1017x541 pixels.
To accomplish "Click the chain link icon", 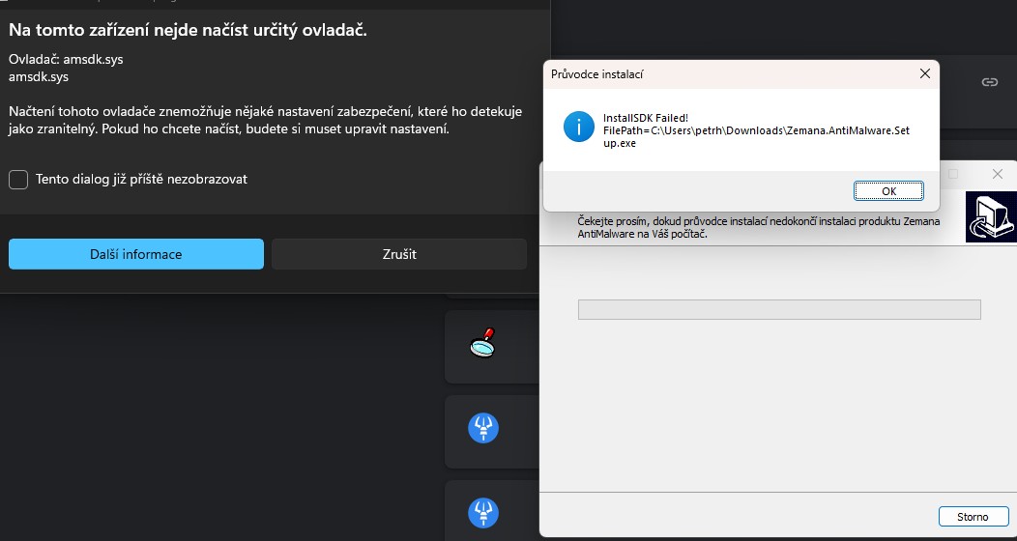I will pyautogui.click(x=989, y=82).
